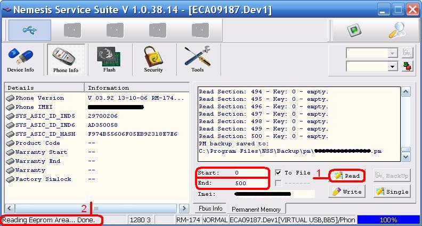Click the 100% progress bar

(x=388, y=220)
